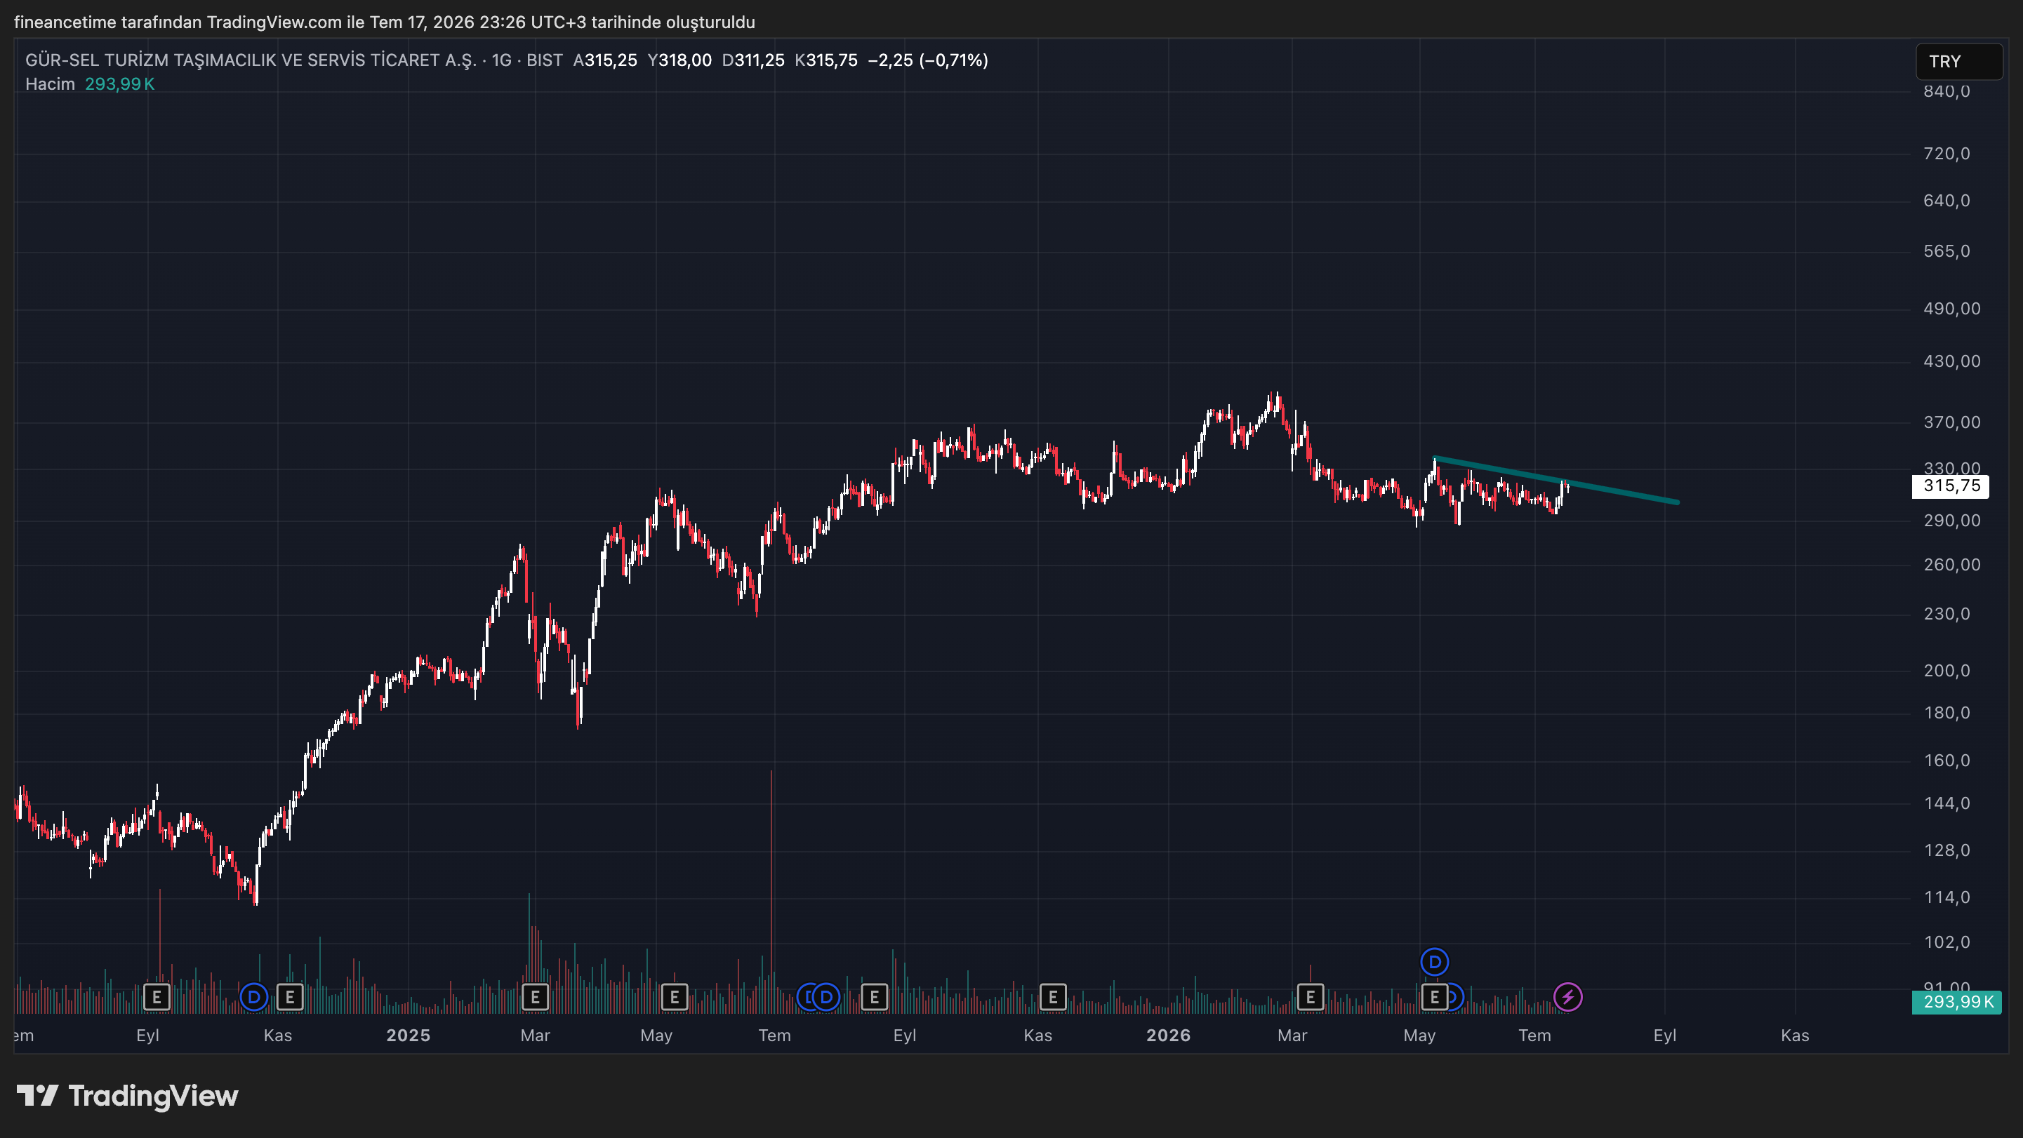2023x1138 pixels.
Task: Open the earnings E marker near Eyl 2024
Action: click(157, 998)
